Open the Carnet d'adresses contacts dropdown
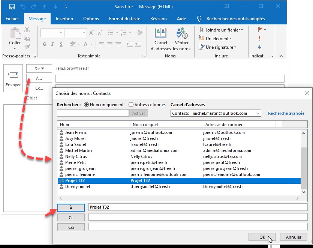313x248 pixels. (216, 113)
